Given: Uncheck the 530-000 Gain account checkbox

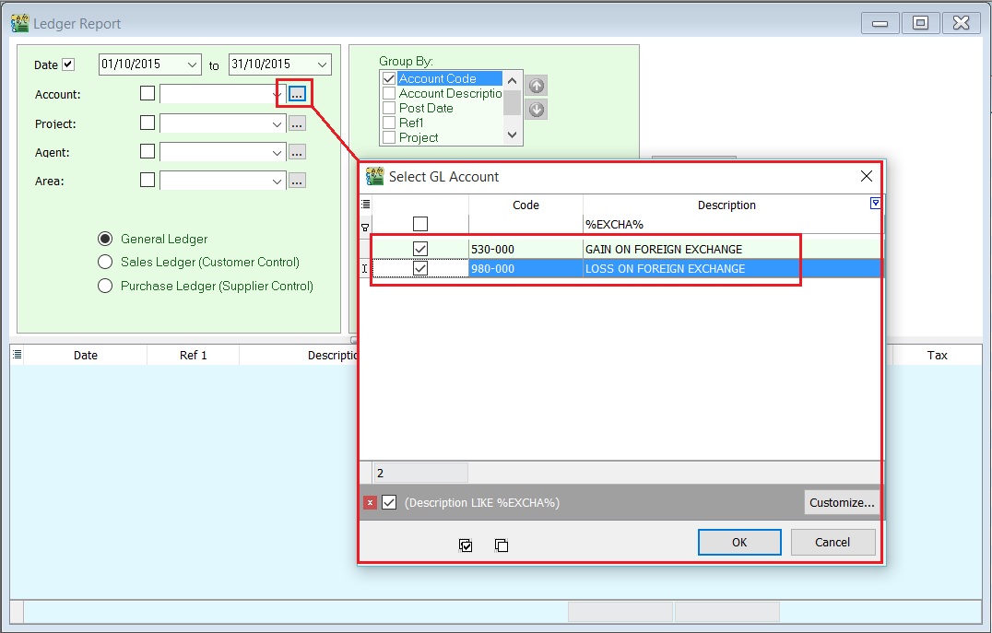Looking at the screenshot, I should tap(420, 249).
